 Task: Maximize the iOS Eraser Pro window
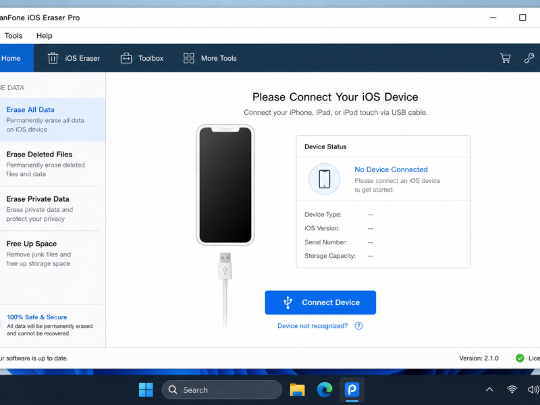coord(522,18)
